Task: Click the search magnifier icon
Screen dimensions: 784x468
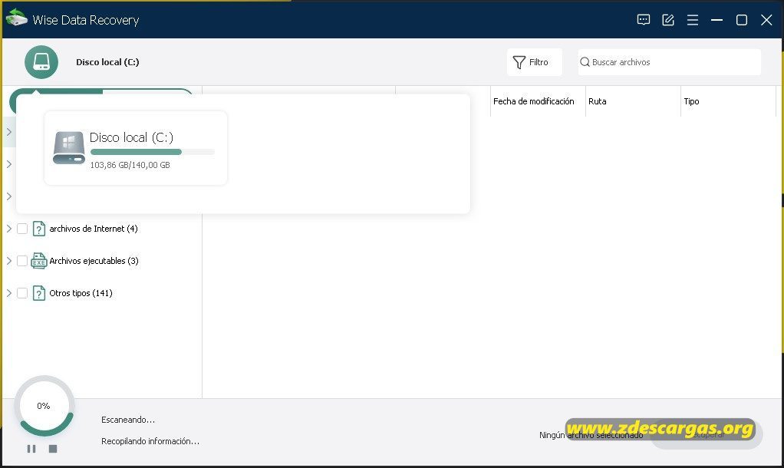Action: click(585, 62)
